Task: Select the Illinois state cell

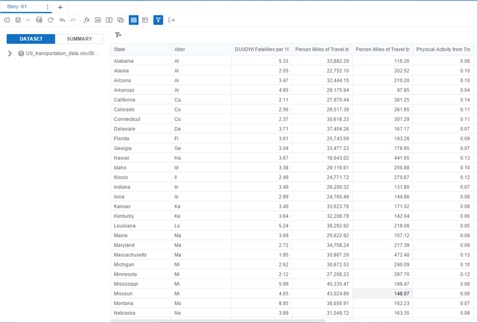Action: (141, 177)
